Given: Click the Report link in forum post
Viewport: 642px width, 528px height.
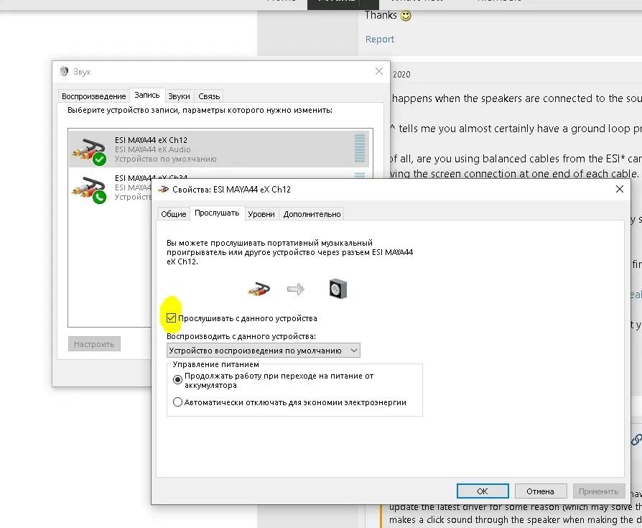Looking at the screenshot, I should click(380, 40).
